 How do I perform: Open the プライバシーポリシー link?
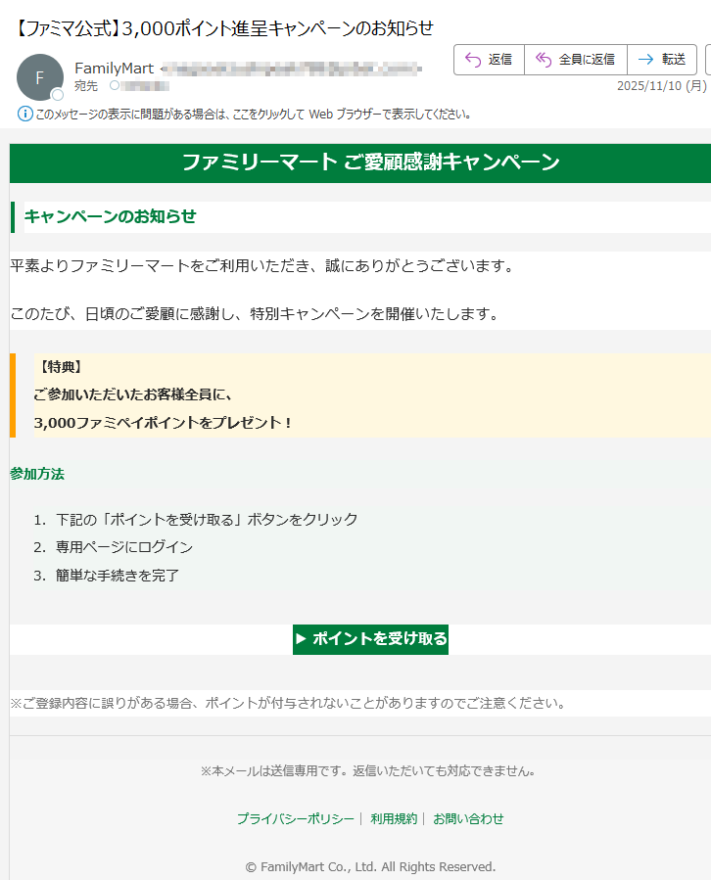tap(296, 819)
